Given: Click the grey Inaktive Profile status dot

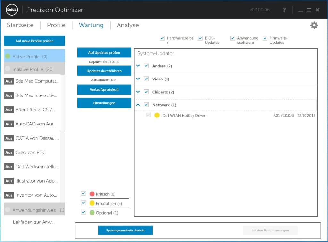Looking at the screenshot, I should point(8,69).
